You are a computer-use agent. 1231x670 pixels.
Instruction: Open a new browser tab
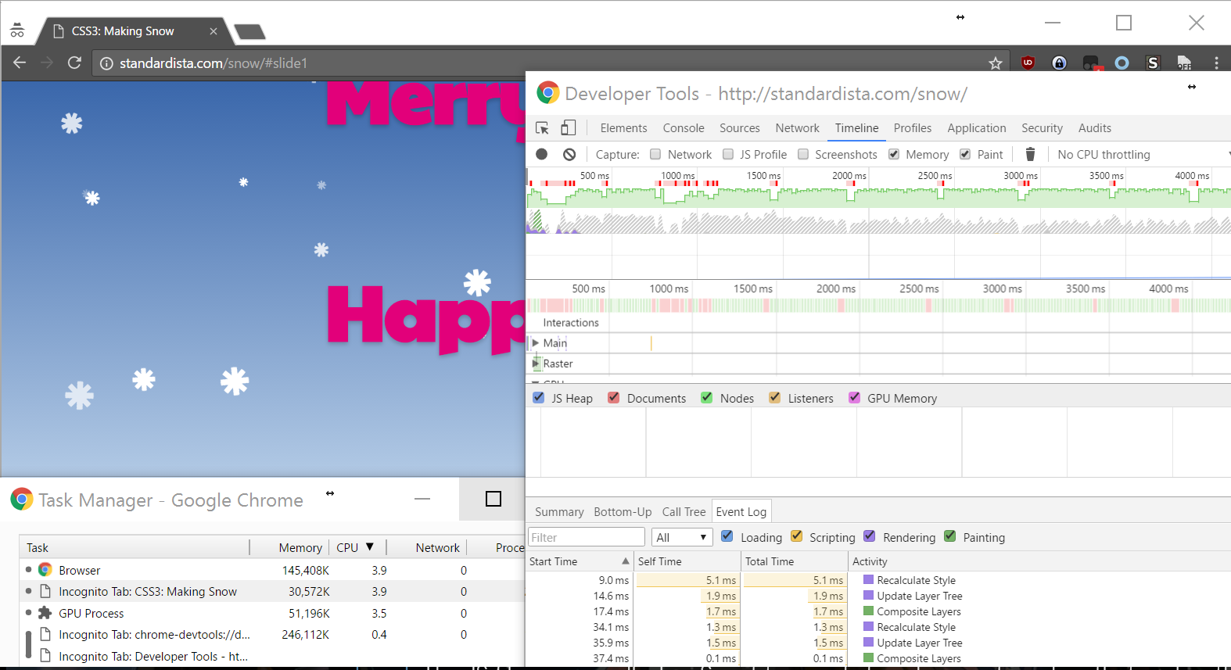tap(250, 32)
